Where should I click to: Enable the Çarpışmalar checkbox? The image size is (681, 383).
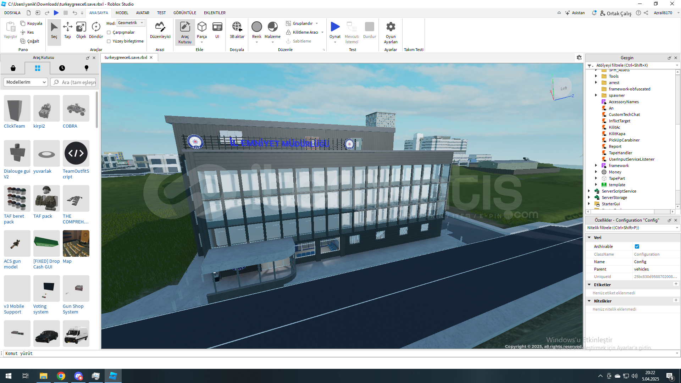tap(109, 33)
